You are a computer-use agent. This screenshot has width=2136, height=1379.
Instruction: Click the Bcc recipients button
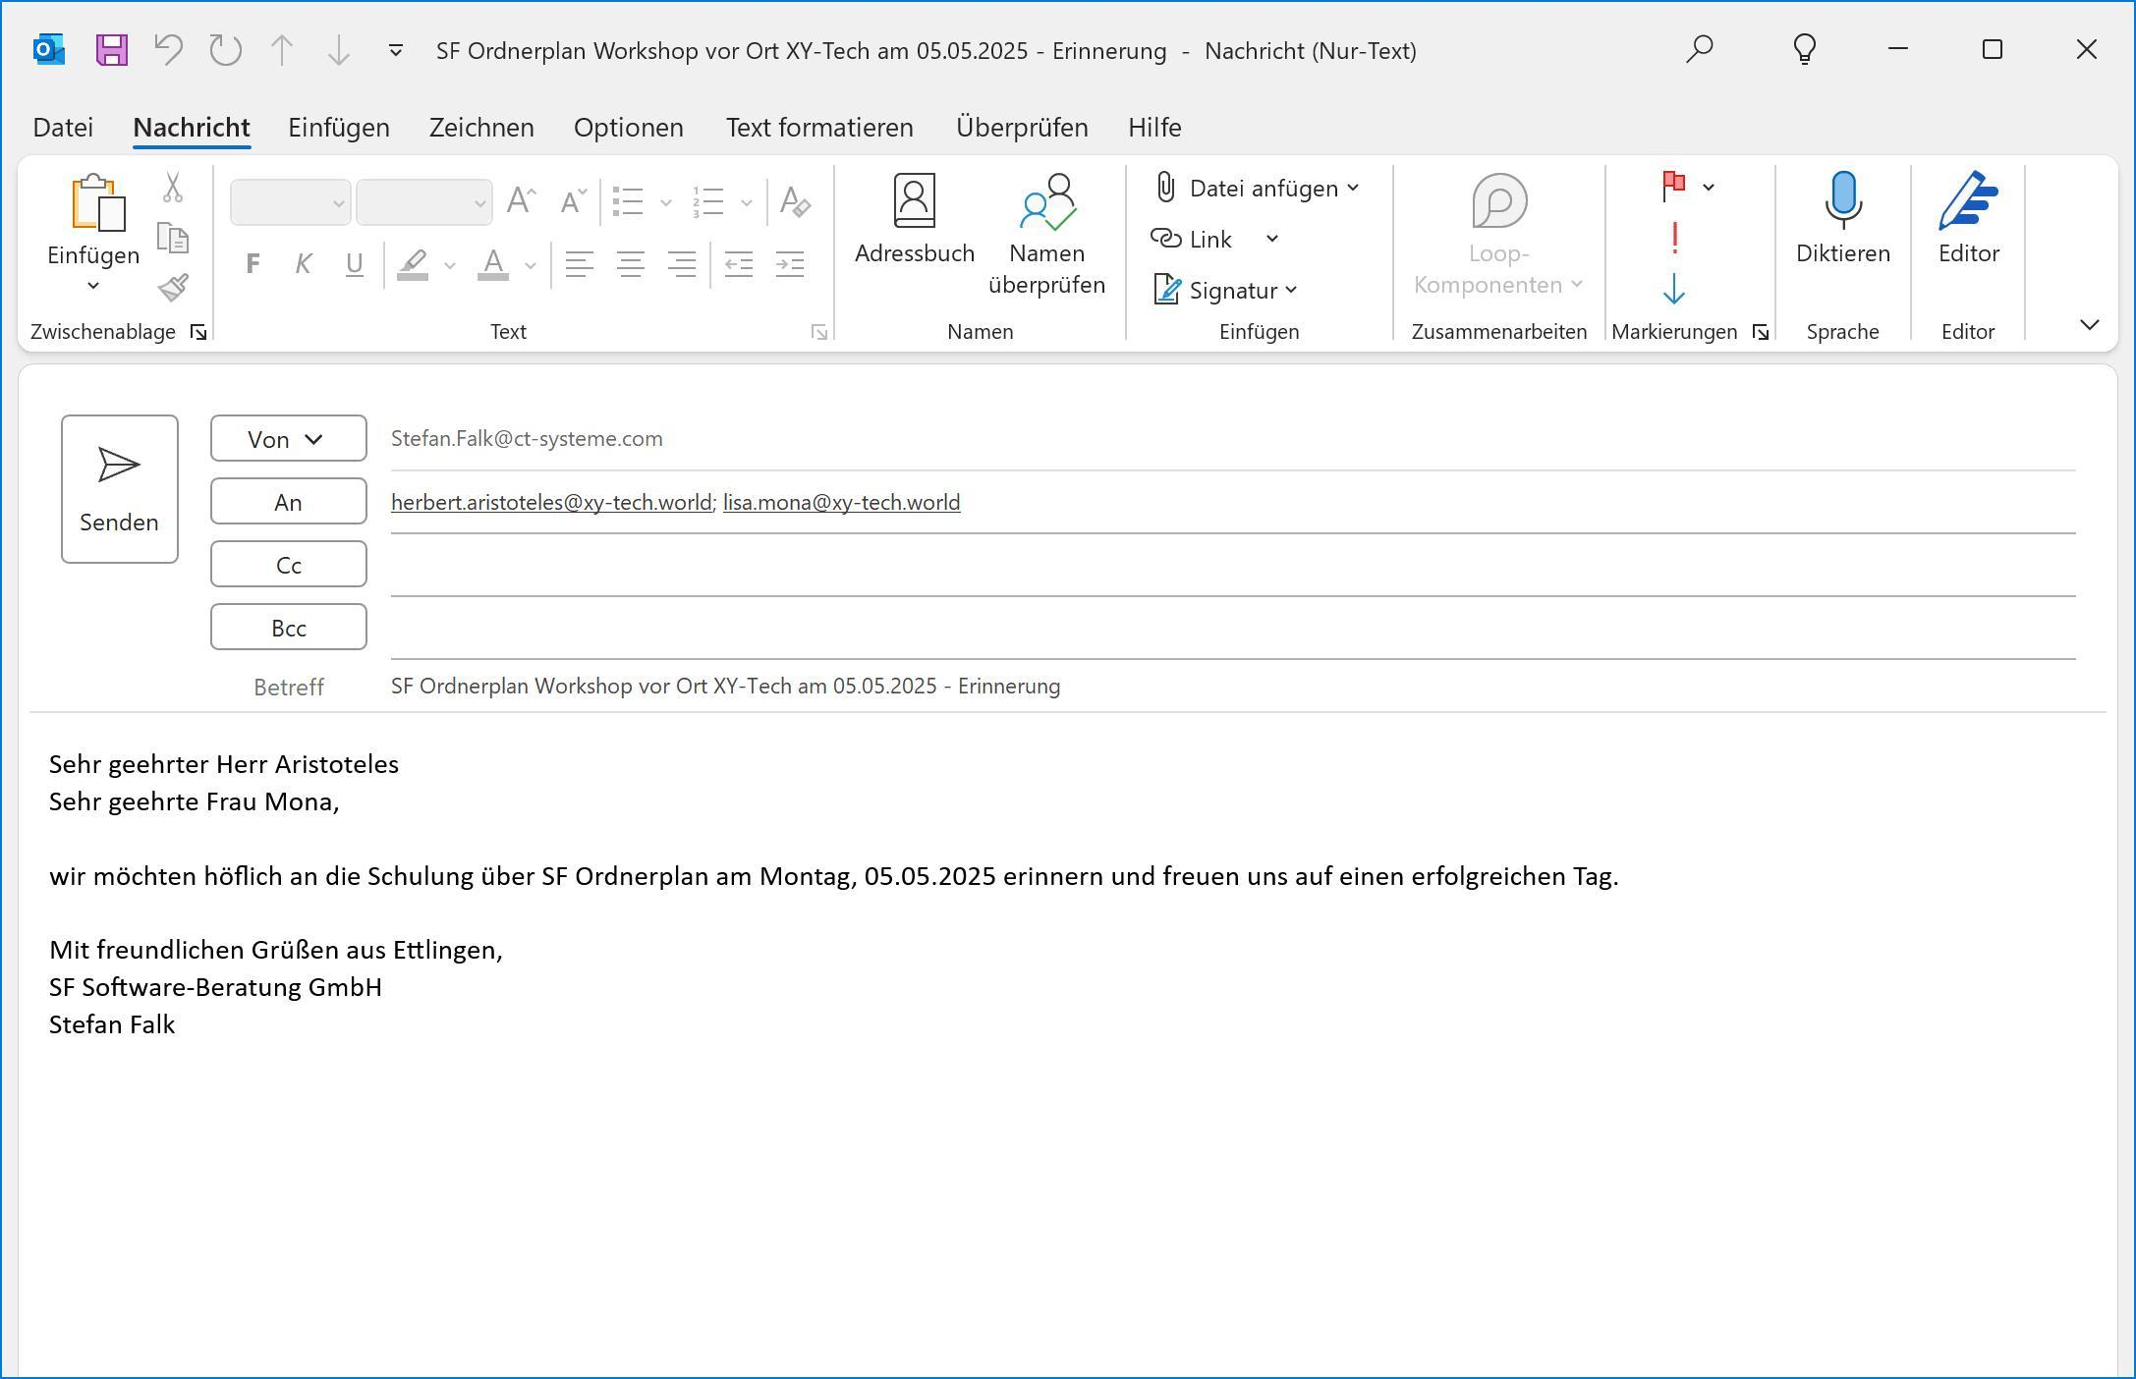(288, 628)
